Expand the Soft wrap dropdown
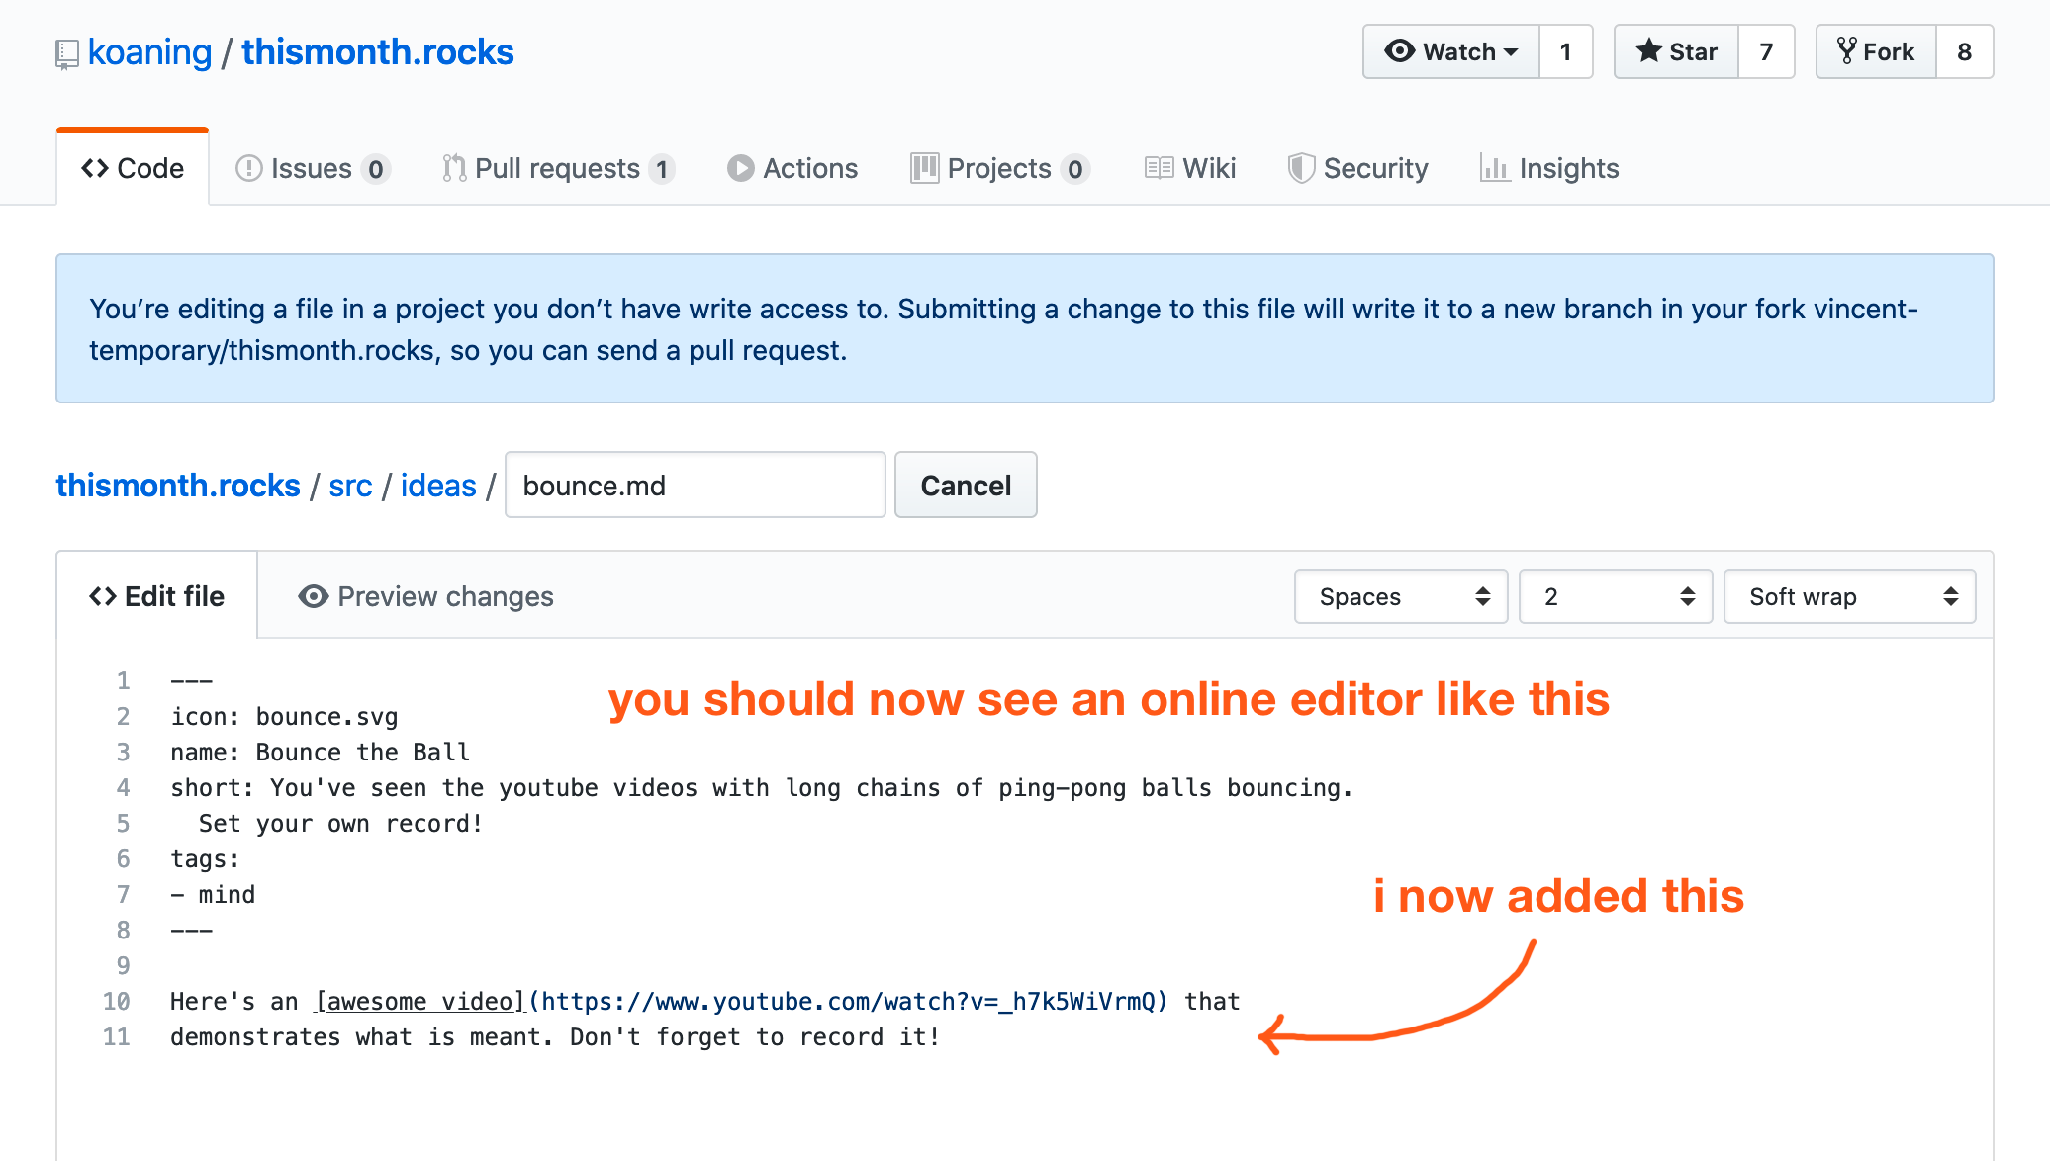The image size is (2050, 1161). (x=1848, y=596)
